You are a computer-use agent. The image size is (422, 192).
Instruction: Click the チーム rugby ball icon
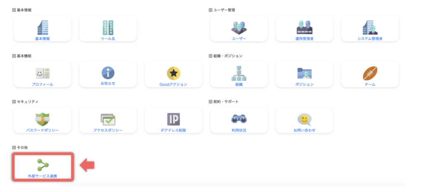coord(370,73)
